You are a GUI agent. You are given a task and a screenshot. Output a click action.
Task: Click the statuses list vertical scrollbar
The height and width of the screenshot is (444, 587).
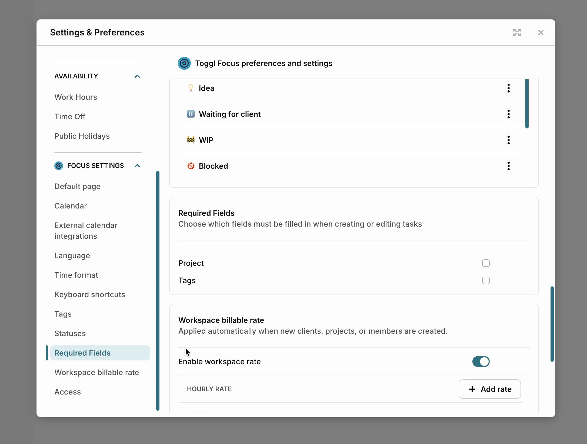pyautogui.click(x=527, y=104)
